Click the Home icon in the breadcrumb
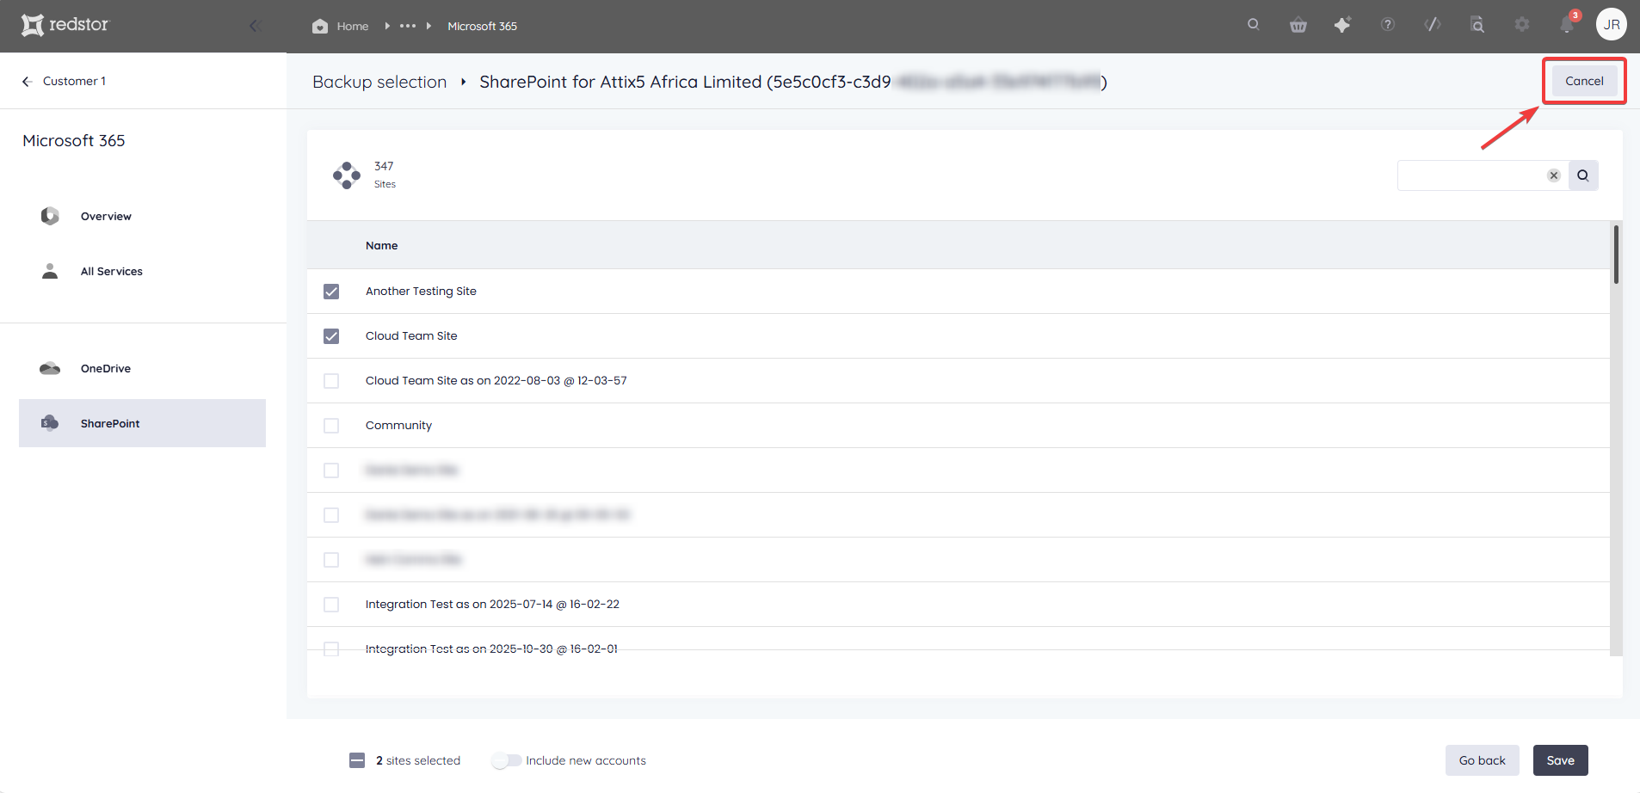The width and height of the screenshot is (1640, 793). coord(320,26)
